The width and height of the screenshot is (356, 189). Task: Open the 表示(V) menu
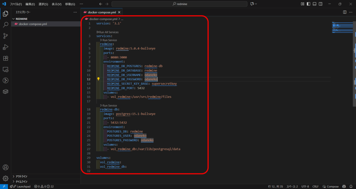57,4
